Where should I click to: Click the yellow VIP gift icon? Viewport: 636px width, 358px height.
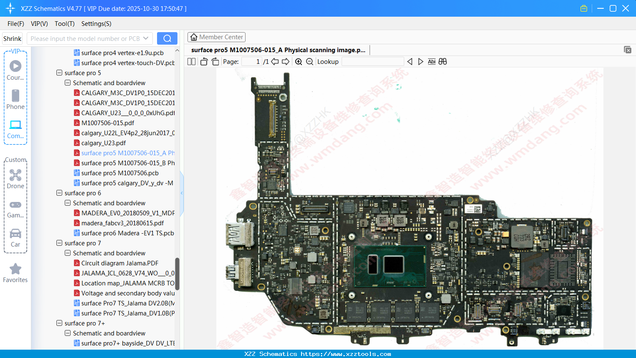click(584, 8)
